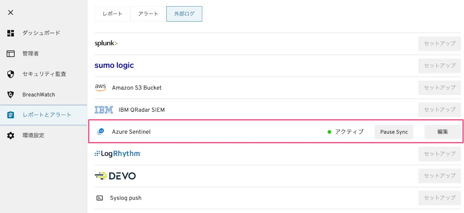The image size is (464, 213).
Task: Click the Amazon S3 aws logo
Action: coord(101,88)
